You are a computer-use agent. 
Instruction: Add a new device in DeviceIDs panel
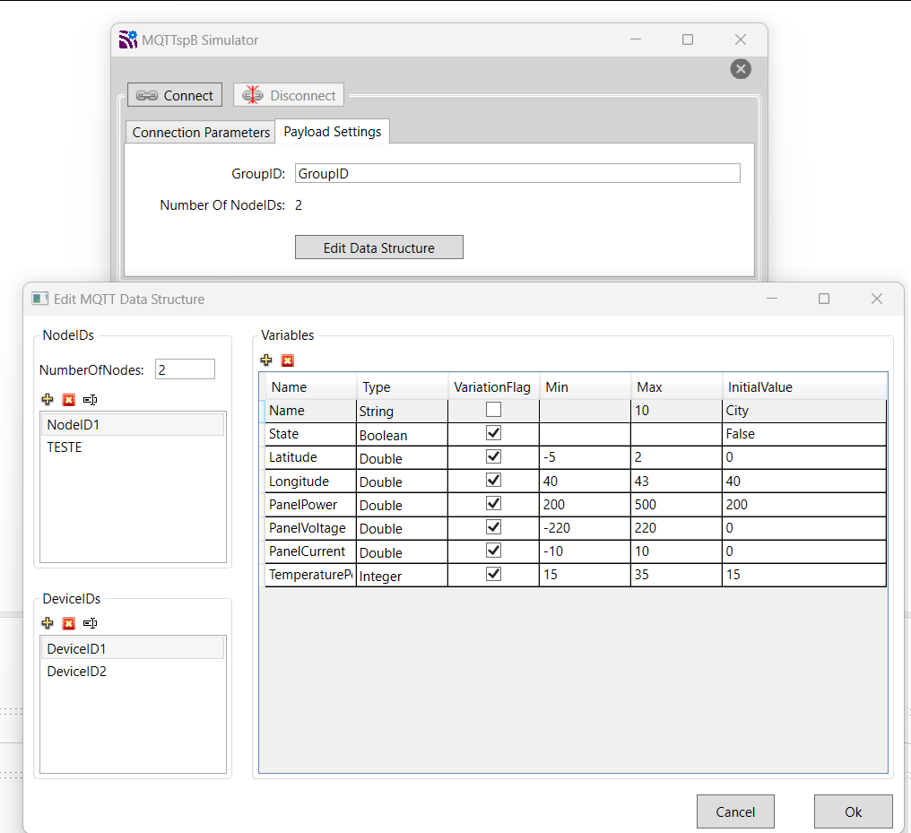click(x=48, y=623)
